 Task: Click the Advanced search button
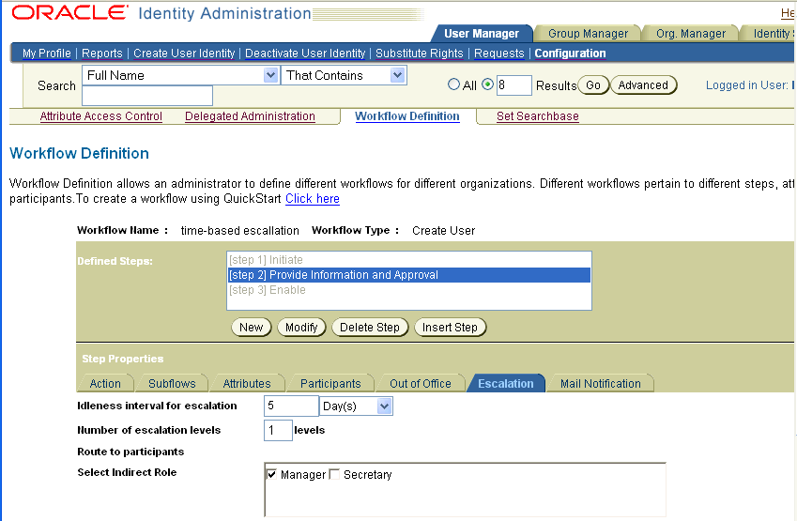(643, 84)
